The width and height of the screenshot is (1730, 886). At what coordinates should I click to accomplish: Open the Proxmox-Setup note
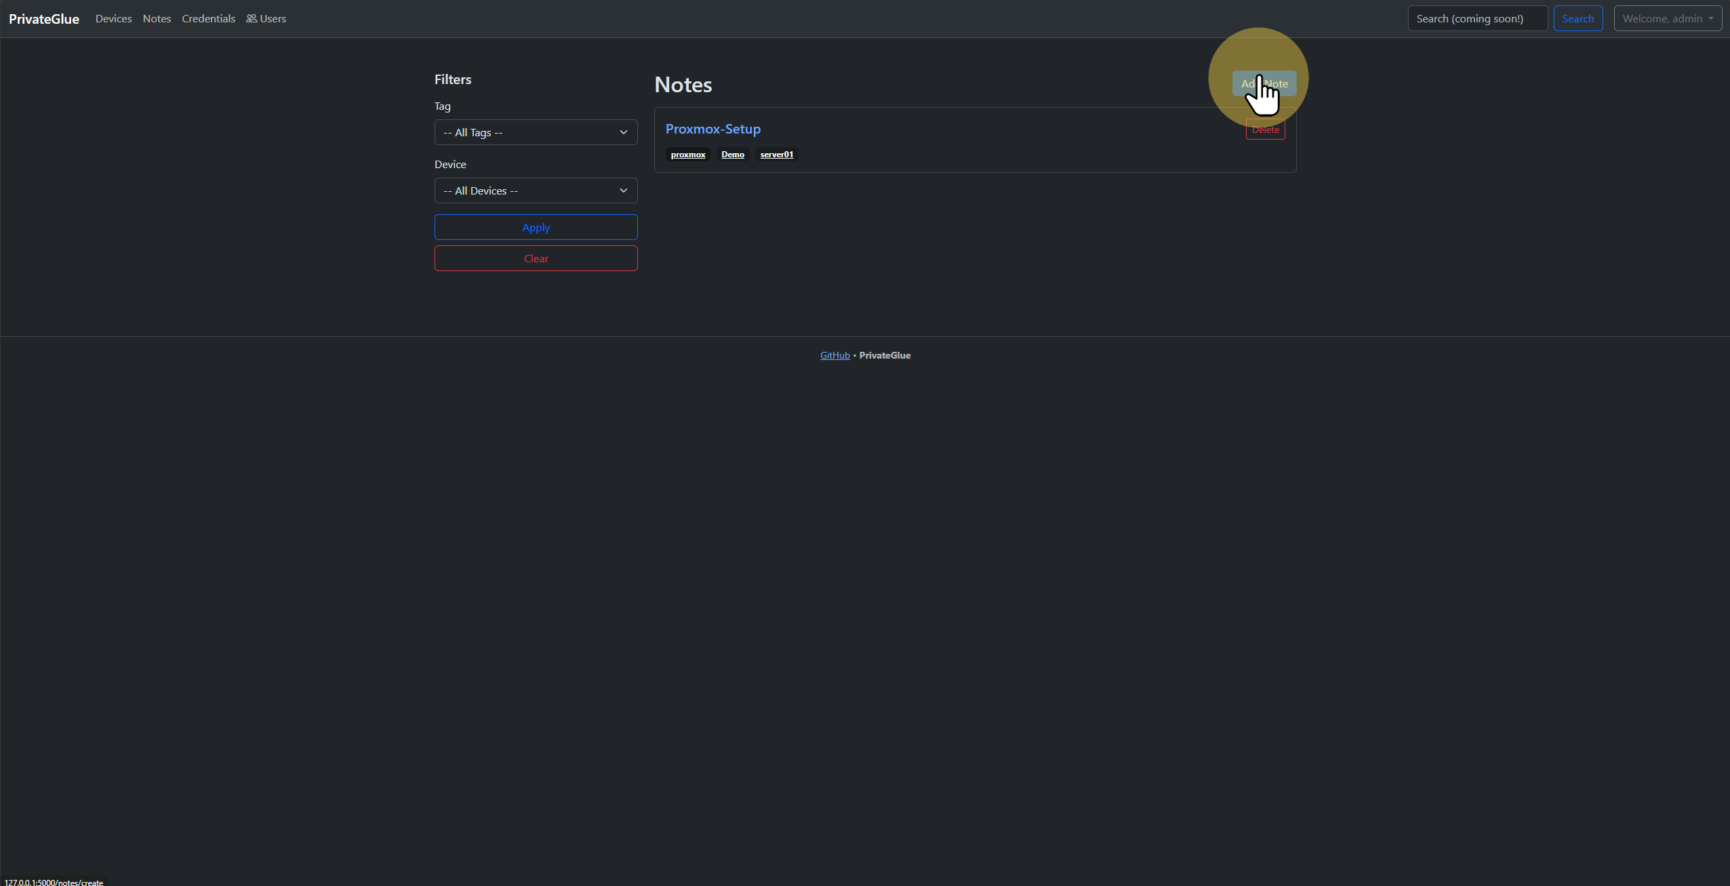[x=712, y=129]
